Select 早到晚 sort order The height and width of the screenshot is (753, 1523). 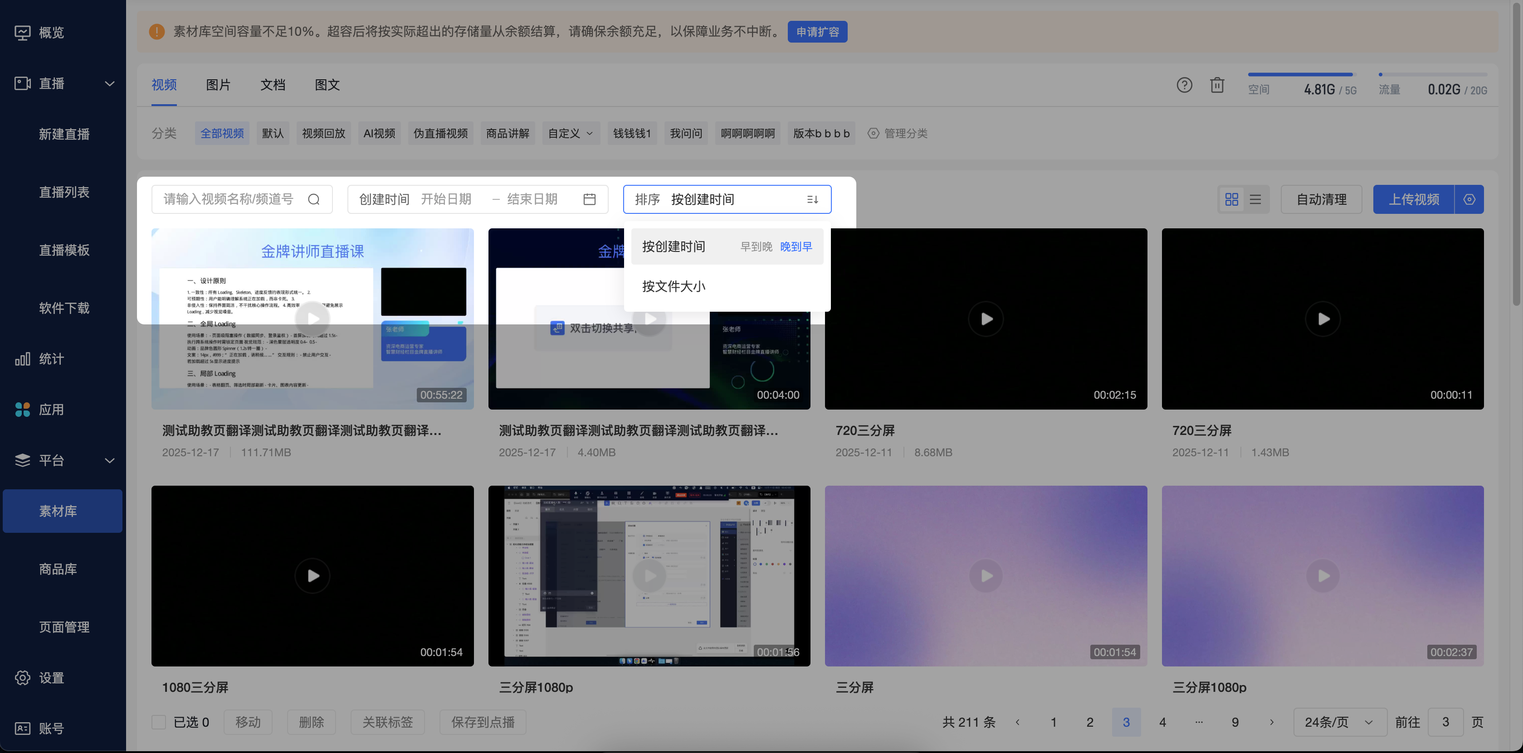pos(756,247)
